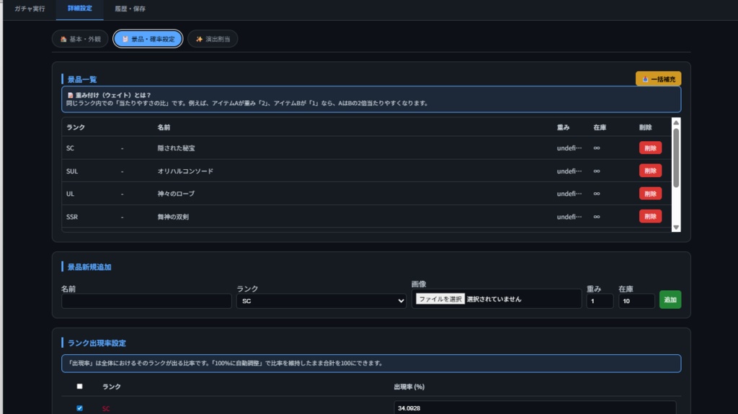Open the ランク dropdown showing SC
The image size is (738, 414).
coord(321,301)
